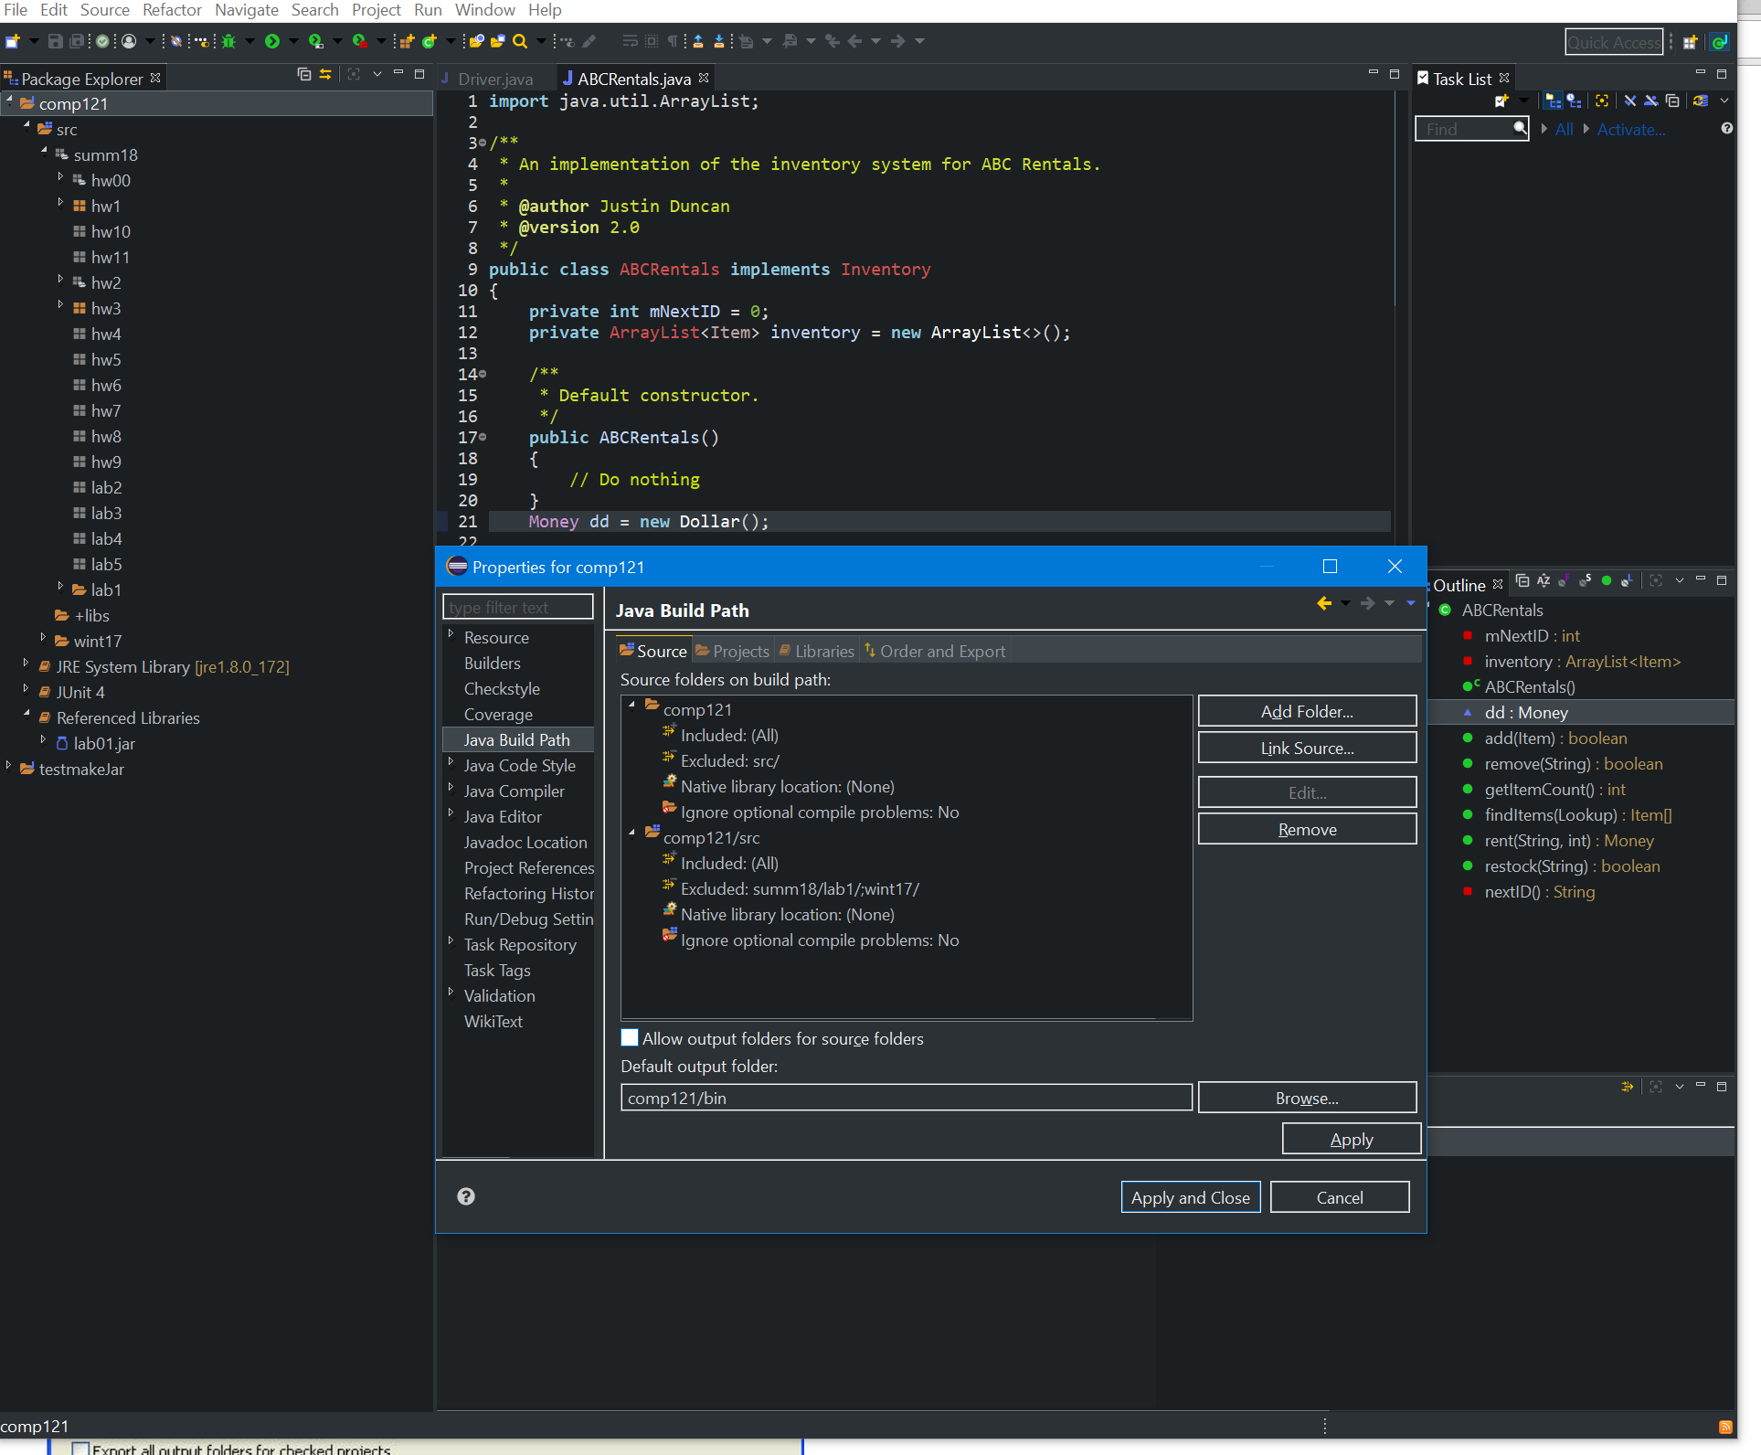This screenshot has width=1761, height=1455.
Task: Click the Add Folder... button
Action: coord(1307,711)
